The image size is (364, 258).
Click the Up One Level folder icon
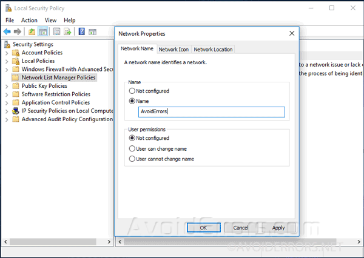pos(32,31)
